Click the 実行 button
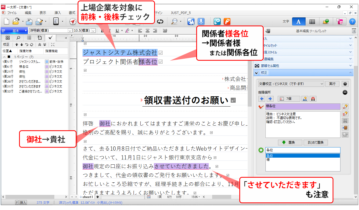 tap(332, 84)
